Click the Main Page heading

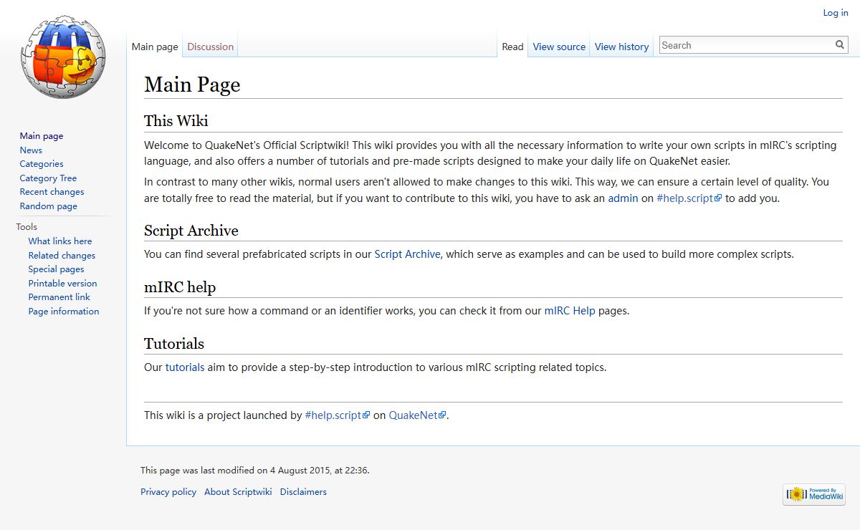(x=192, y=85)
